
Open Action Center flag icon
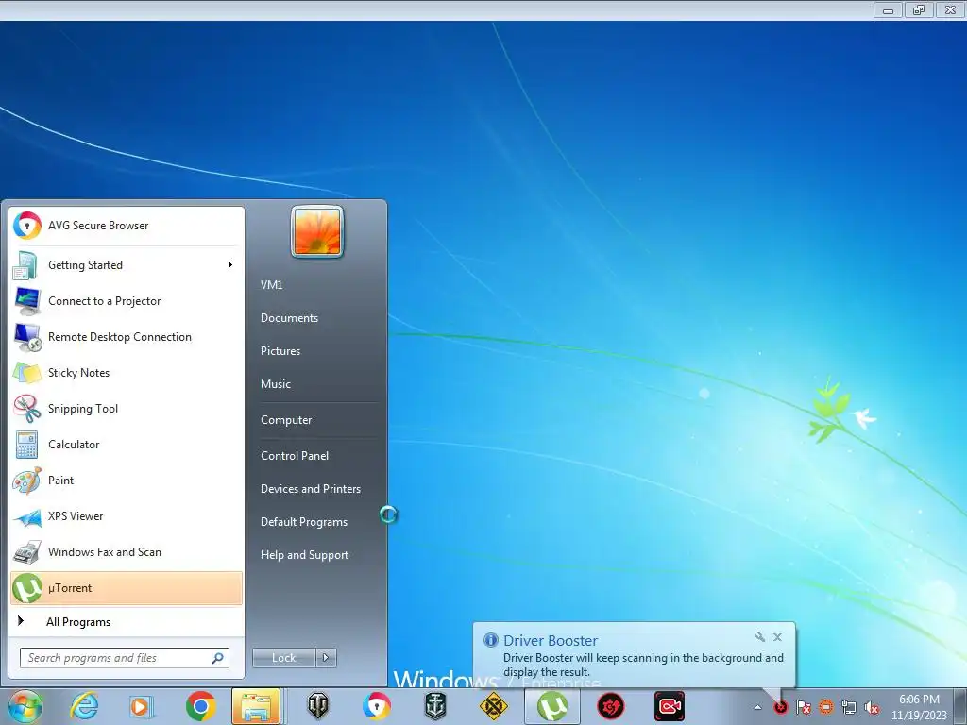(804, 707)
